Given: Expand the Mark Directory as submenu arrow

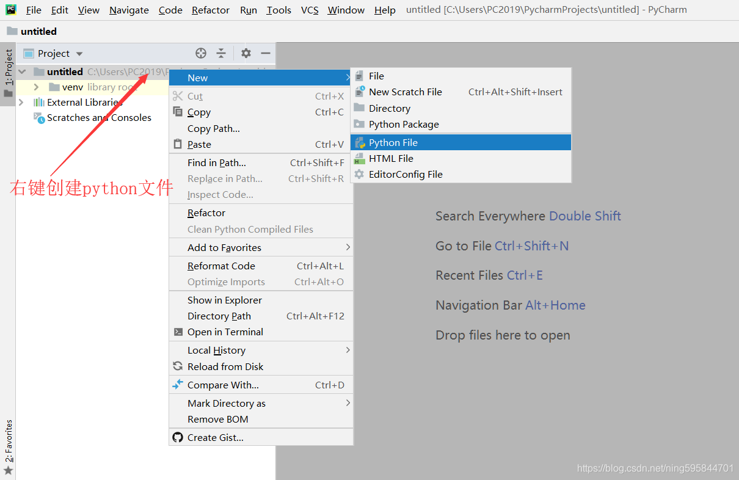Looking at the screenshot, I should coord(348,403).
